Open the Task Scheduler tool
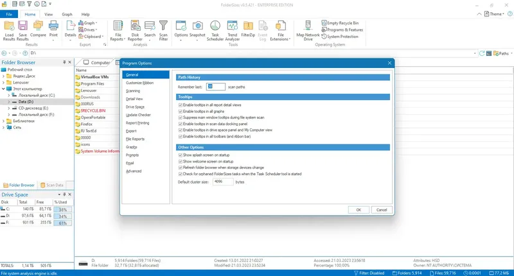 (x=215, y=30)
